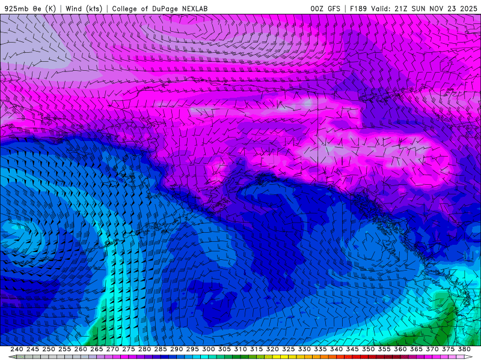
Task: Click the "00Z GFS" model run label
Action: [325, 8]
